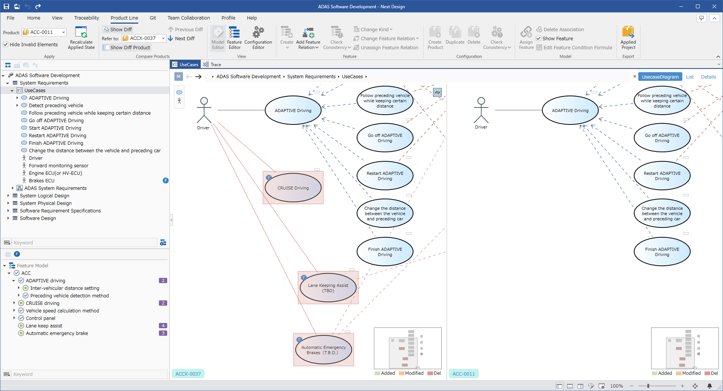723x391 pixels.
Task: Click the link icon at diagram corner
Action: [x=437, y=92]
